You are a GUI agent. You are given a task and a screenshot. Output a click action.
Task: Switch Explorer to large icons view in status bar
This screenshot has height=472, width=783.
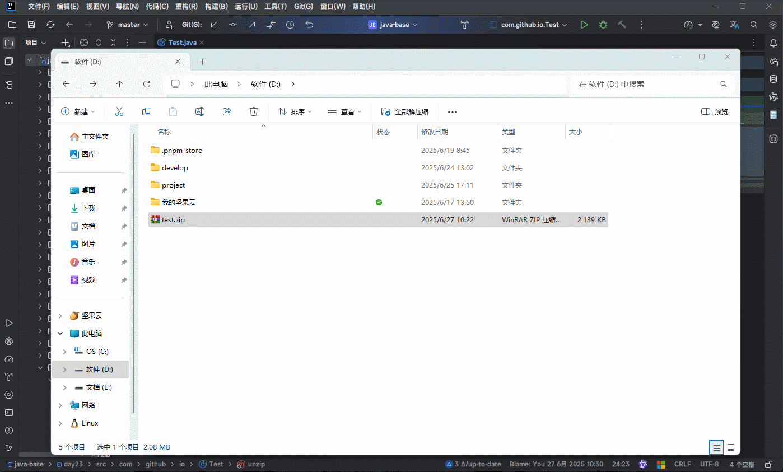pyautogui.click(x=730, y=447)
